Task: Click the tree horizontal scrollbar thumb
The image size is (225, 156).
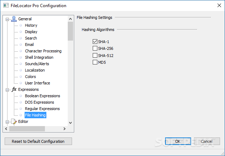Action: (27, 129)
